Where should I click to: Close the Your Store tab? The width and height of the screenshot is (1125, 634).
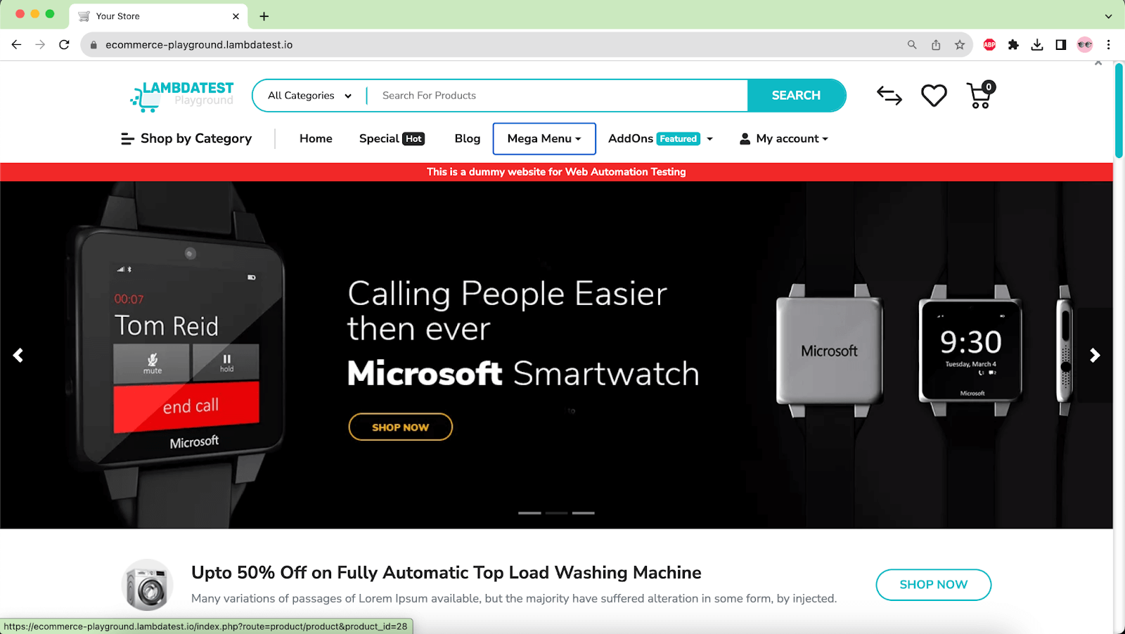[236, 16]
